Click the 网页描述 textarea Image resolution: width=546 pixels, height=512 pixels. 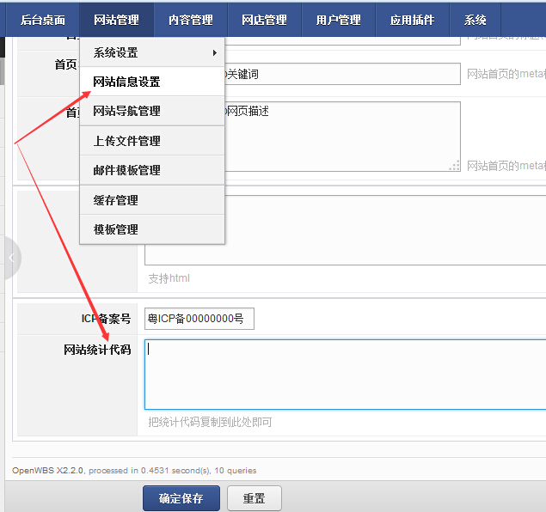click(342, 137)
